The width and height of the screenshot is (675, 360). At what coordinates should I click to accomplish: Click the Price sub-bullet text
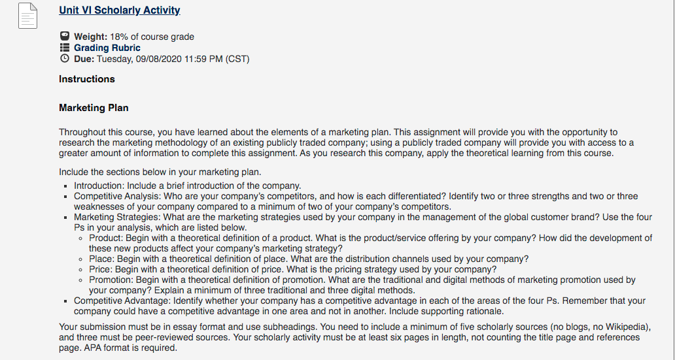click(293, 270)
